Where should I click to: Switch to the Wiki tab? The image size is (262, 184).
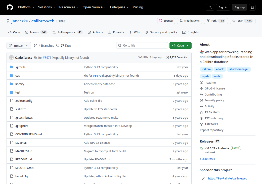coord(134,32)
